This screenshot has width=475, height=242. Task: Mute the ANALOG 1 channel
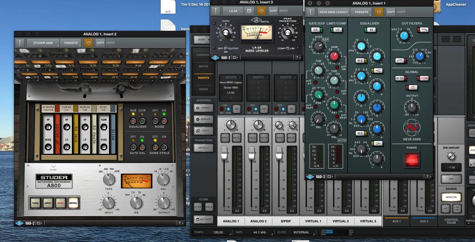tap(236, 138)
